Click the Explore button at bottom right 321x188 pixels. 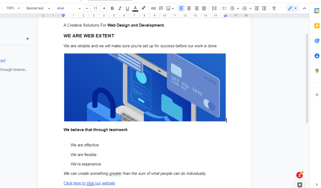point(300,185)
